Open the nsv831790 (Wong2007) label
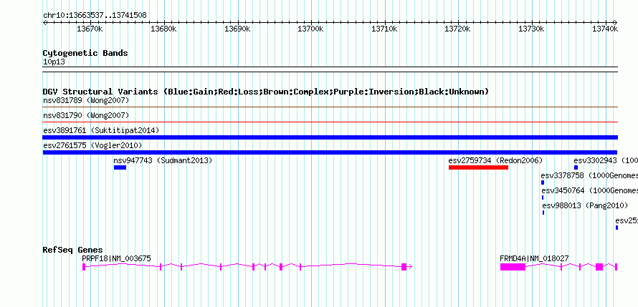This screenshot has width=638, height=307. 86,115
